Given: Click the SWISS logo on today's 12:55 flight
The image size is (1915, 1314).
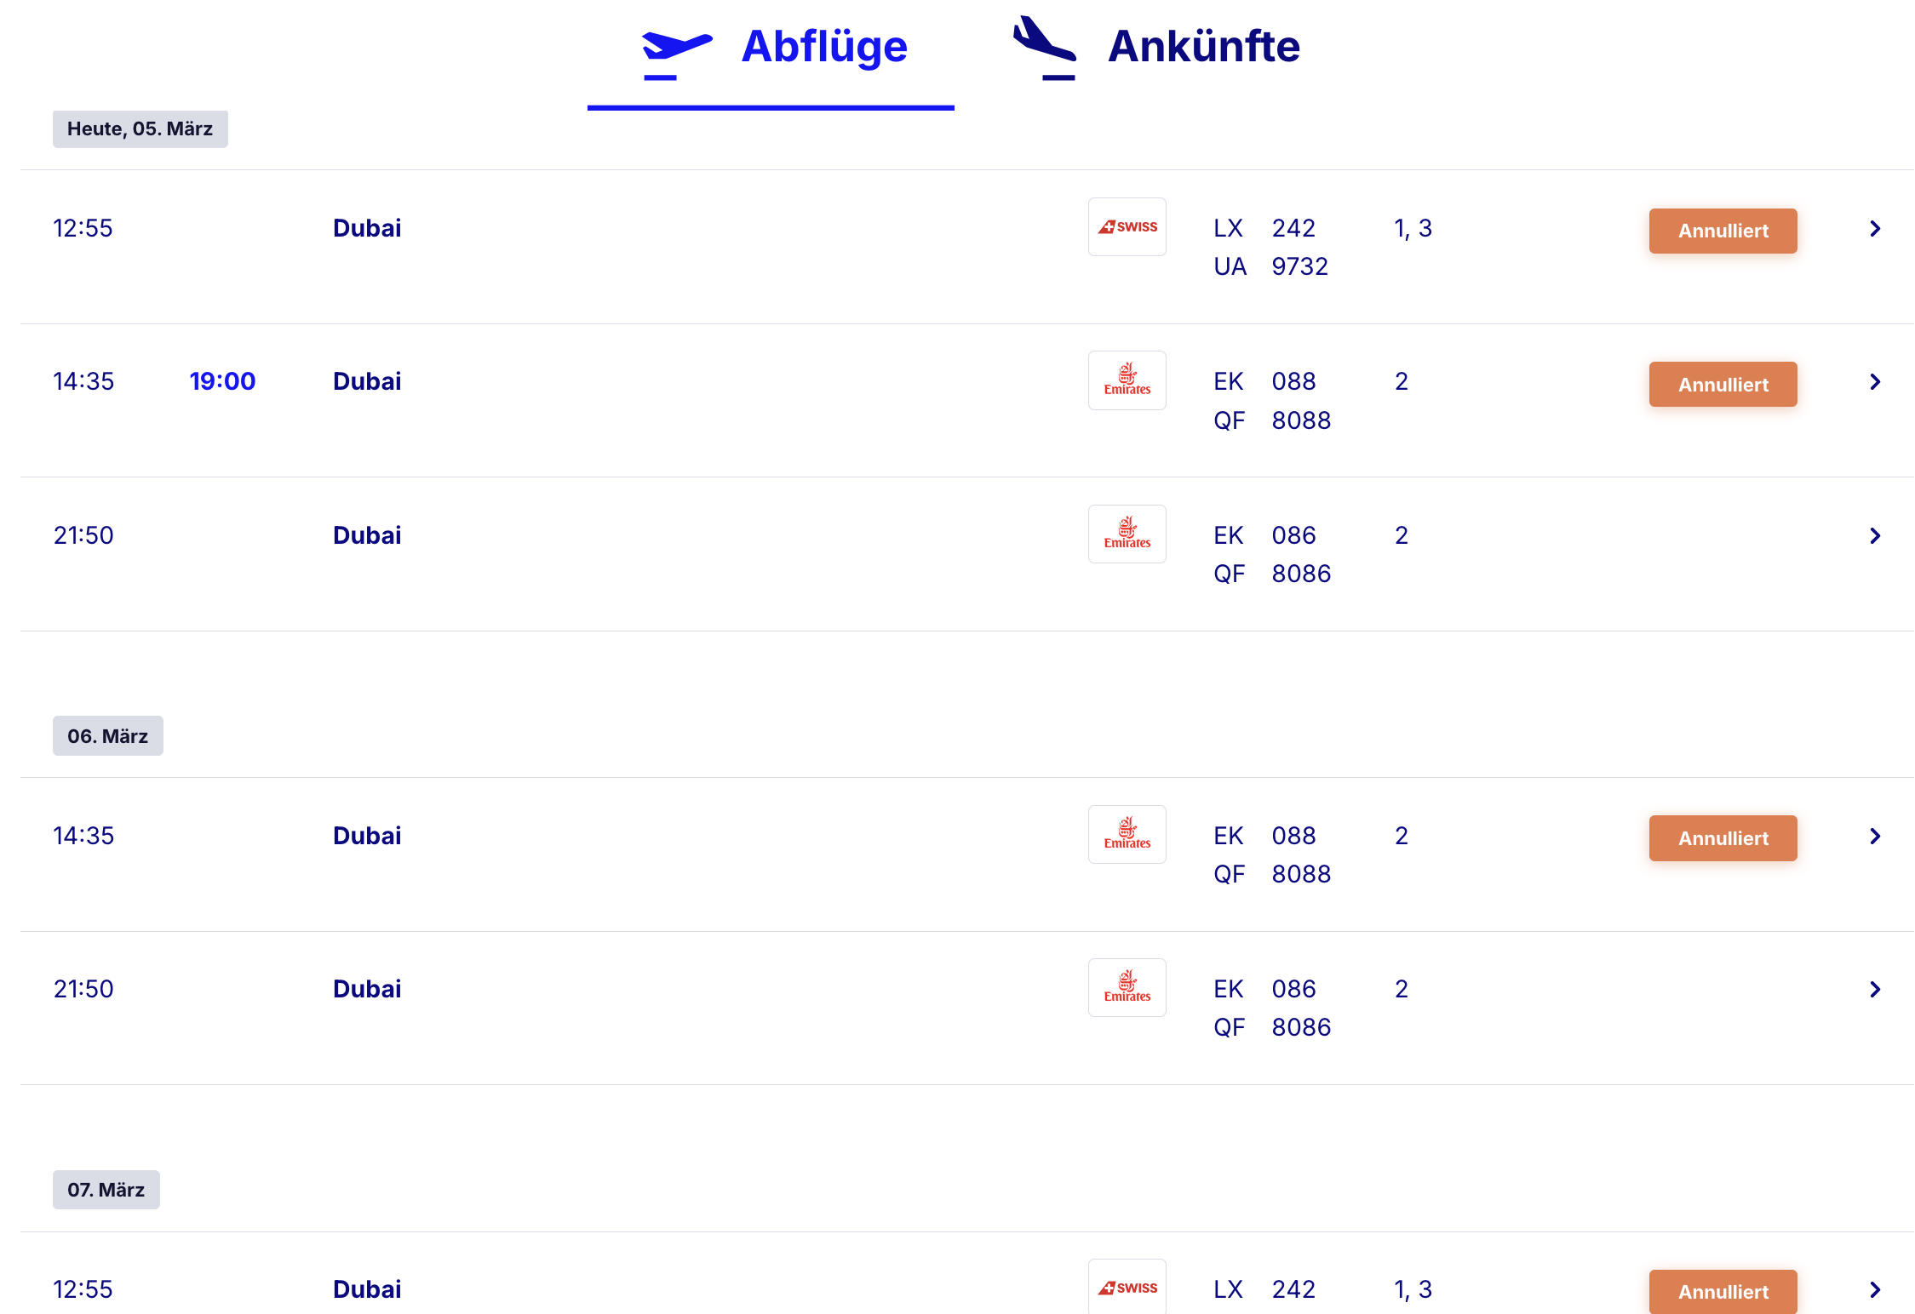Looking at the screenshot, I should [x=1127, y=227].
